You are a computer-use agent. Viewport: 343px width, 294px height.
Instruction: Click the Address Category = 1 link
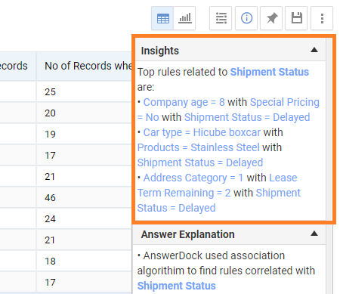click(x=193, y=178)
